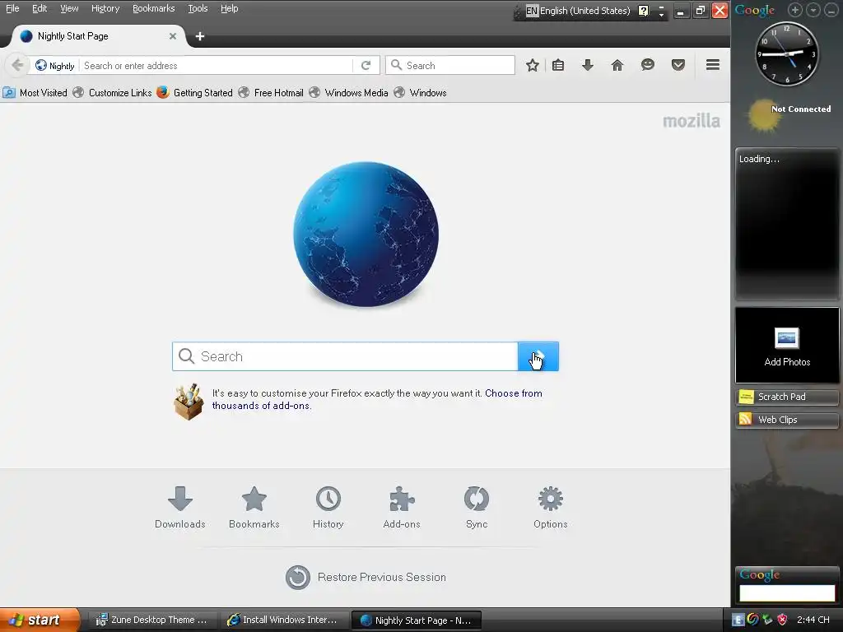Click the reload page icon
843x632 pixels.
[366, 66]
